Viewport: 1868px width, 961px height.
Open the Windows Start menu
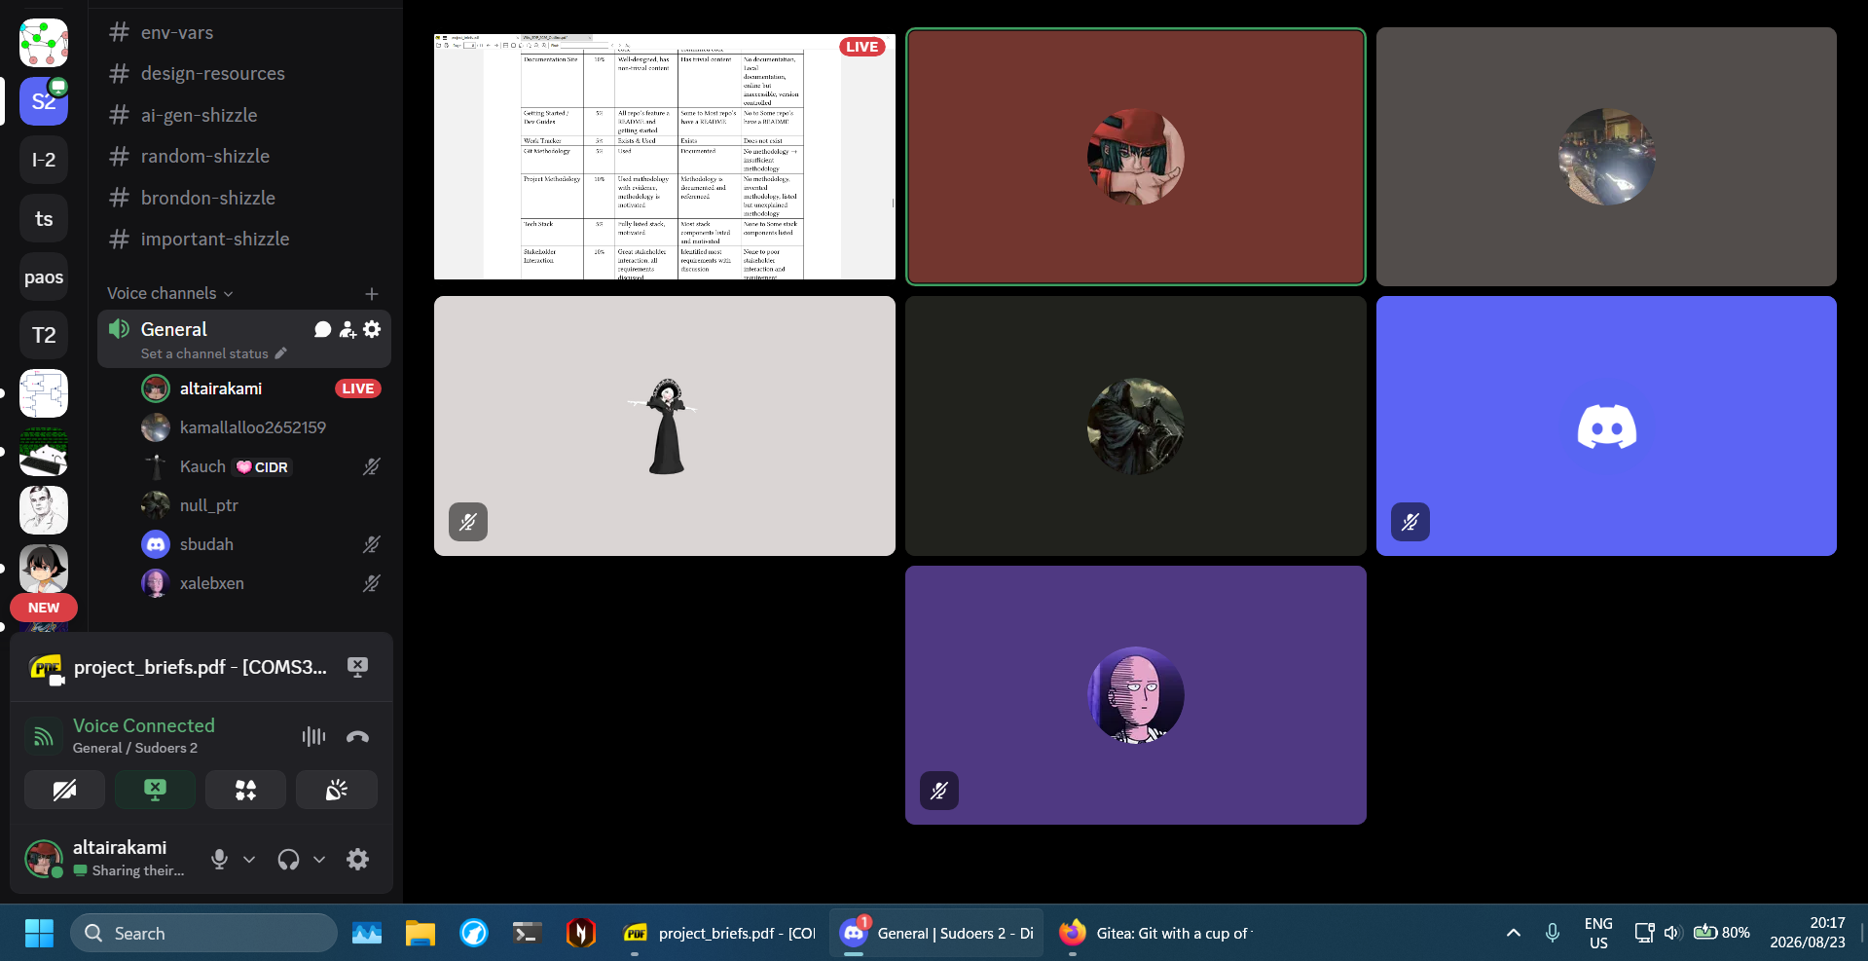coord(39,933)
